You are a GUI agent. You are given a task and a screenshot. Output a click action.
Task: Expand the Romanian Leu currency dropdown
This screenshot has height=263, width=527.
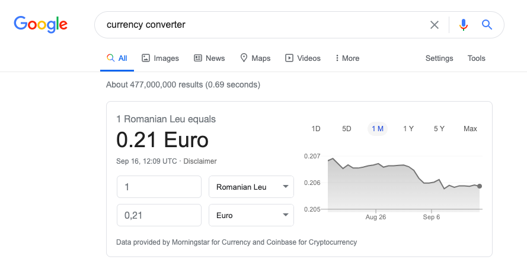click(x=251, y=187)
